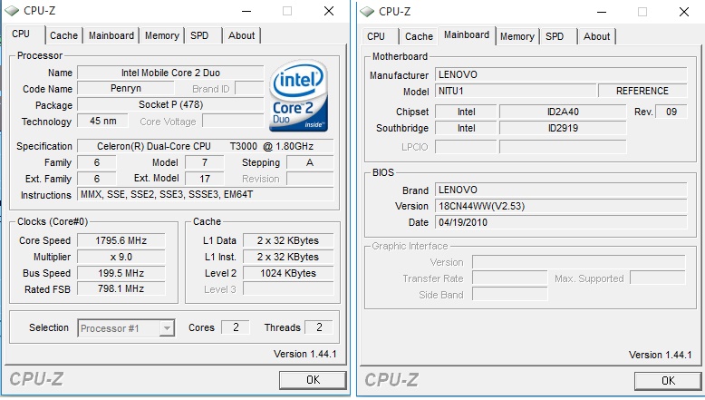Screen dimensions: 705x400
Task: Click the Threads count field
Action: pyautogui.click(x=319, y=327)
